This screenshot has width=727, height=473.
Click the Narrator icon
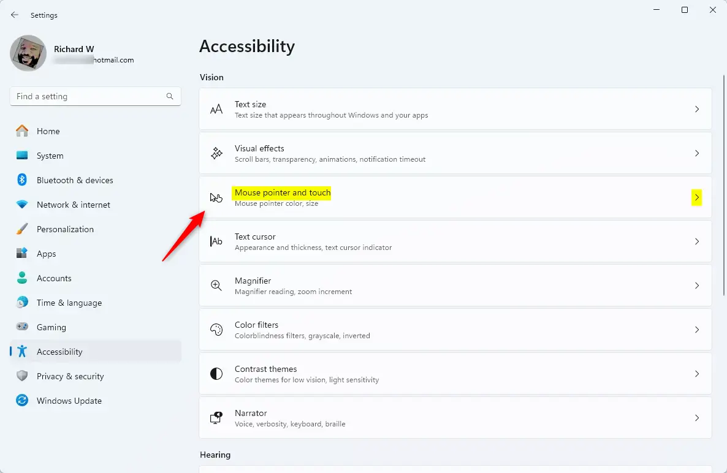click(x=216, y=418)
